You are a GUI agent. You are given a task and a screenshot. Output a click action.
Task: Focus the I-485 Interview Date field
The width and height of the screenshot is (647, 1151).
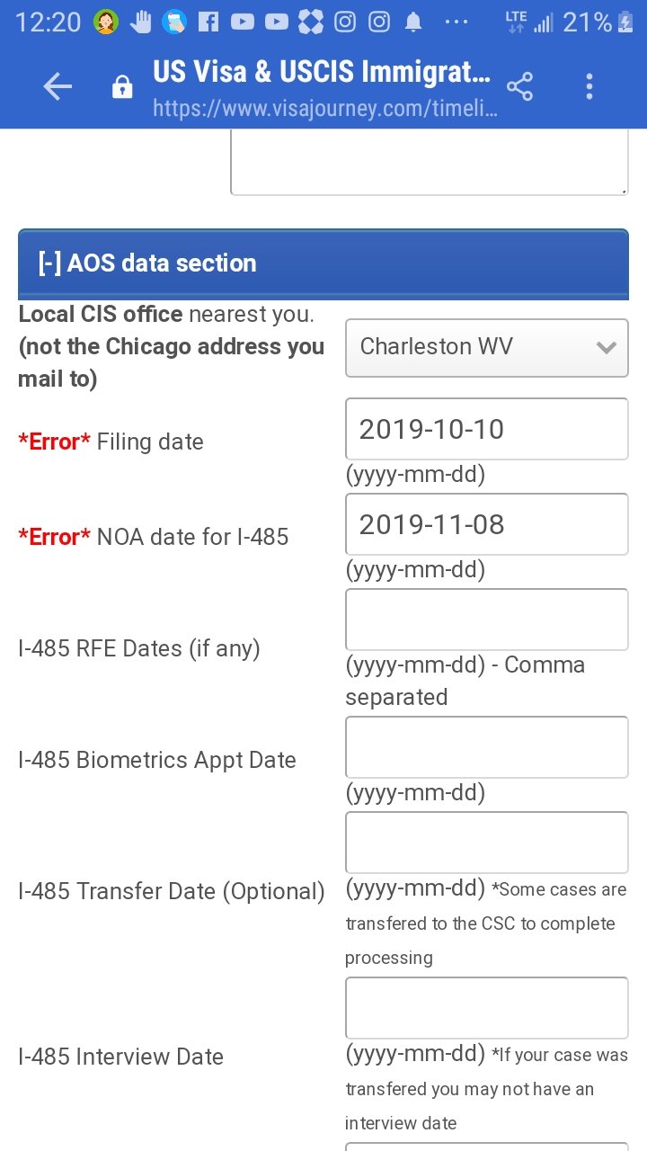[x=486, y=1008]
